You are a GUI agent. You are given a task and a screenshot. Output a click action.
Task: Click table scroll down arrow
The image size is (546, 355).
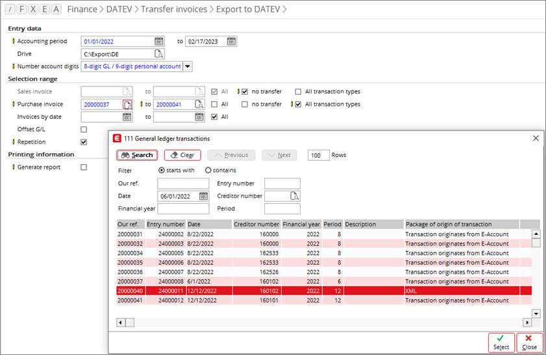coord(536,313)
